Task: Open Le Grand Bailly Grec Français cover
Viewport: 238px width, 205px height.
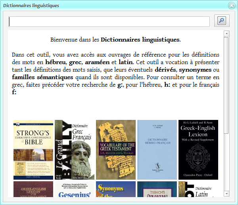Action: click(75, 150)
